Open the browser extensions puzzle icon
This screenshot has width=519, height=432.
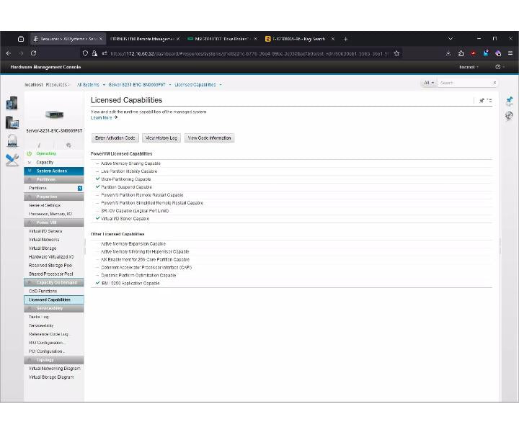pos(461,53)
